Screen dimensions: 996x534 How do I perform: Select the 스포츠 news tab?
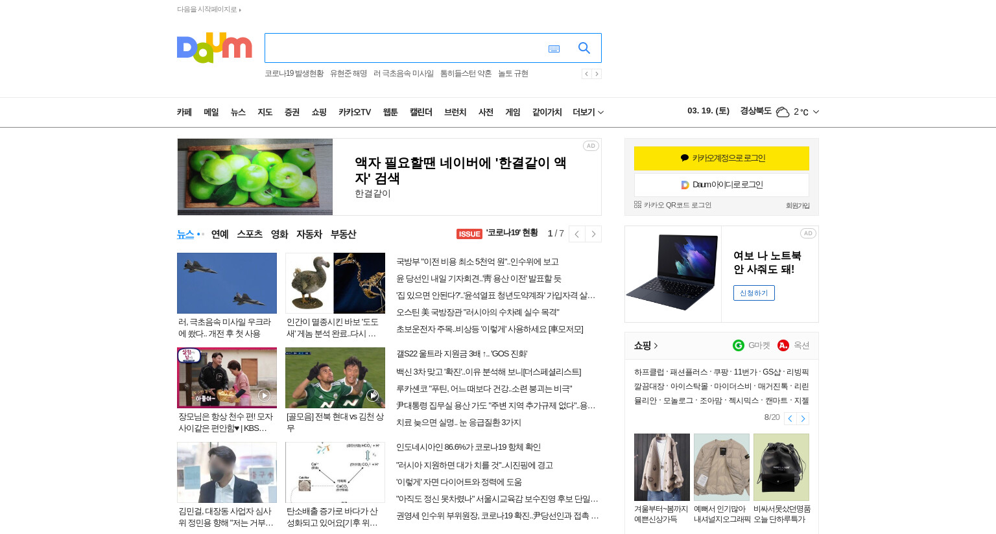coord(250,234)
